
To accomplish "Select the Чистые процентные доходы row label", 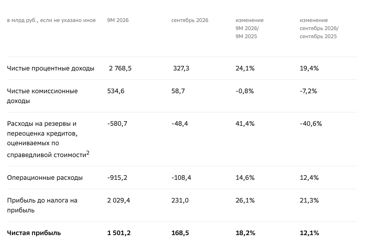I will pos(51,68).
